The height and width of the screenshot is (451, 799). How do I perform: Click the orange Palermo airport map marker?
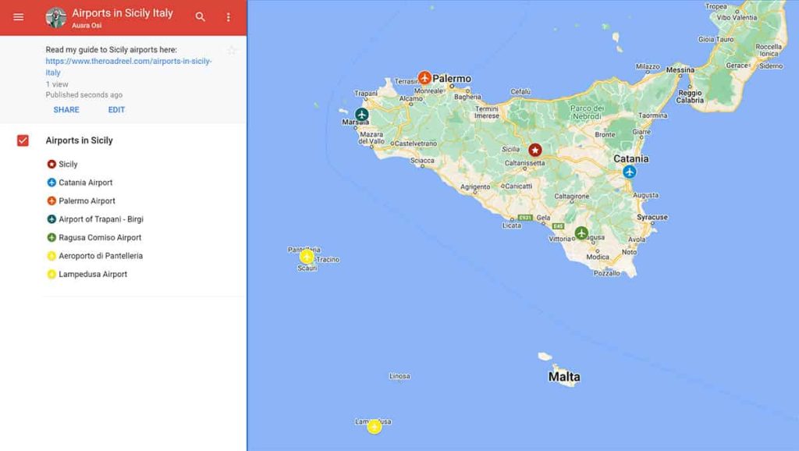coord(424,78)
